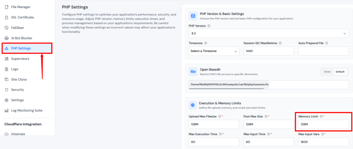Image resolution: width=353 pixels, height=149 pixels.
Task: Click info icon beside Auto Prepend File
Action: pyautogui.click(x=326, y=43)
